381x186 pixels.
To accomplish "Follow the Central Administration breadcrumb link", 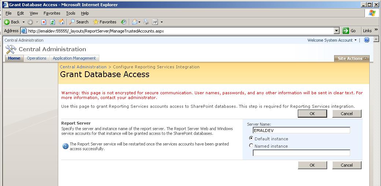I will point(83,67).
